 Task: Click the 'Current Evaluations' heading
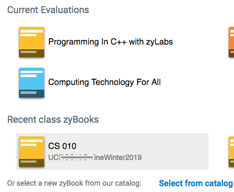48,10
